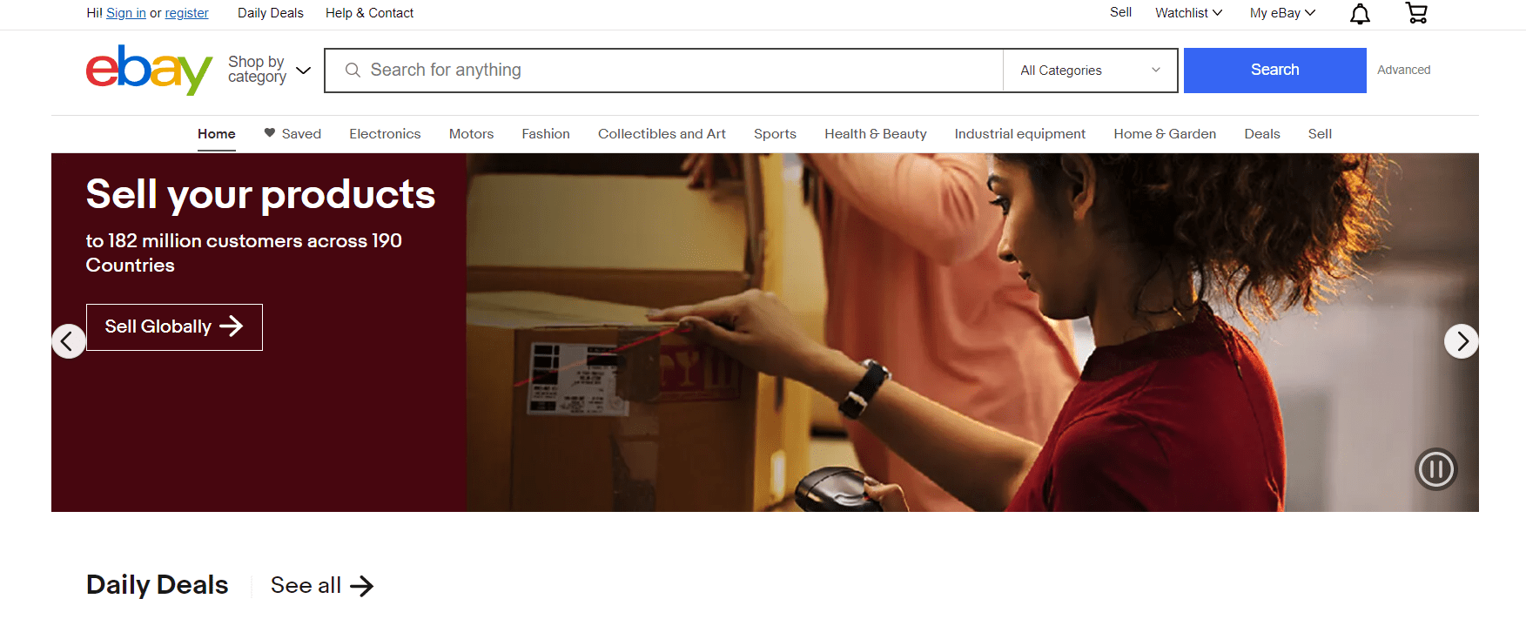Click the magnifier icon in search box
Viewport: 1526px width, 619px height.
pyautogui.click(x=353, y=70)
